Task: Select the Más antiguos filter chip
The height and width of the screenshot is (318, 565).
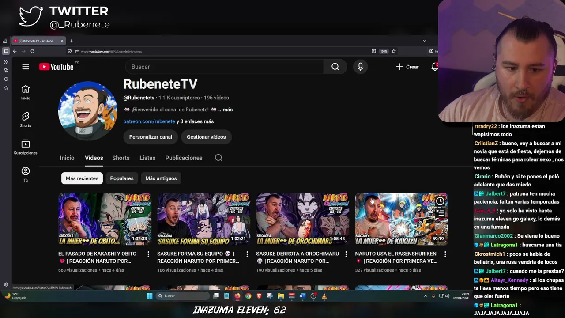Action: 161,178
